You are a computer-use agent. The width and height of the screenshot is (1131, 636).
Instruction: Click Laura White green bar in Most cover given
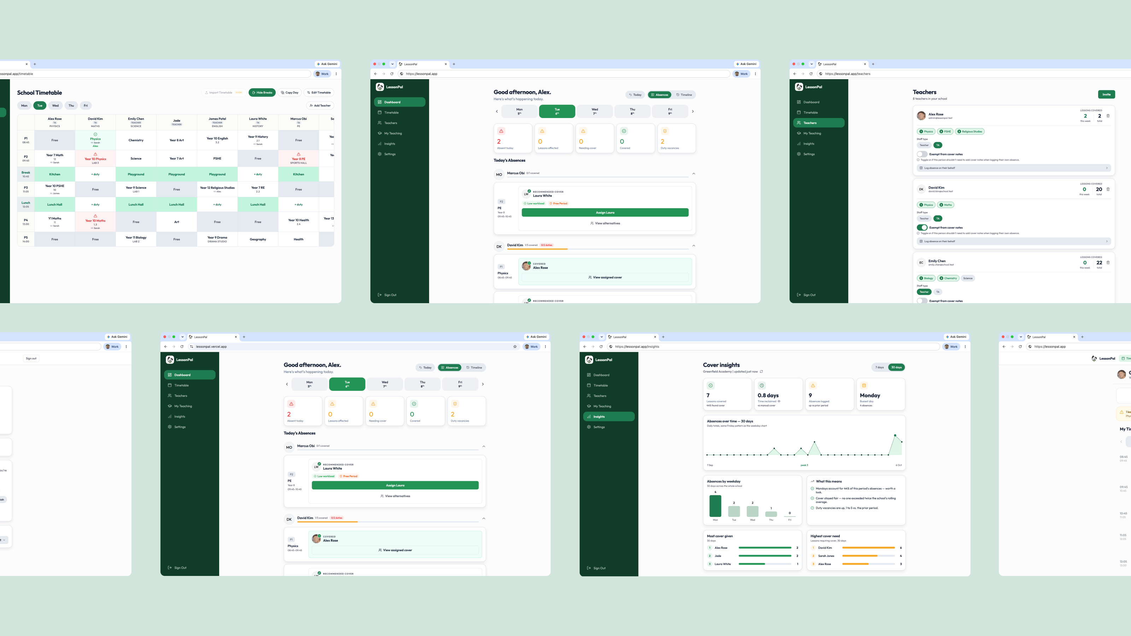(x=752, y=564)
